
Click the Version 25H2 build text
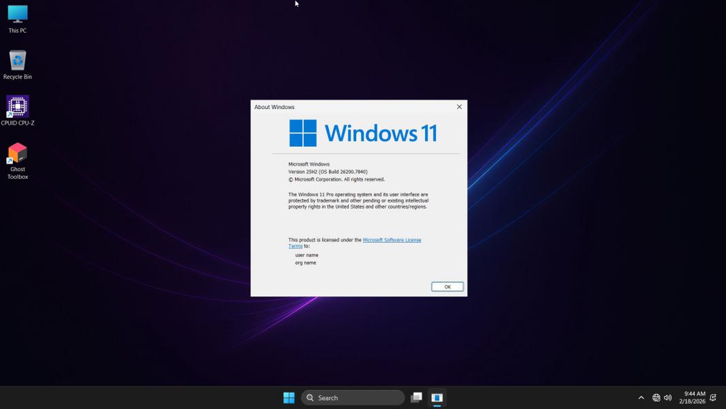328,172
